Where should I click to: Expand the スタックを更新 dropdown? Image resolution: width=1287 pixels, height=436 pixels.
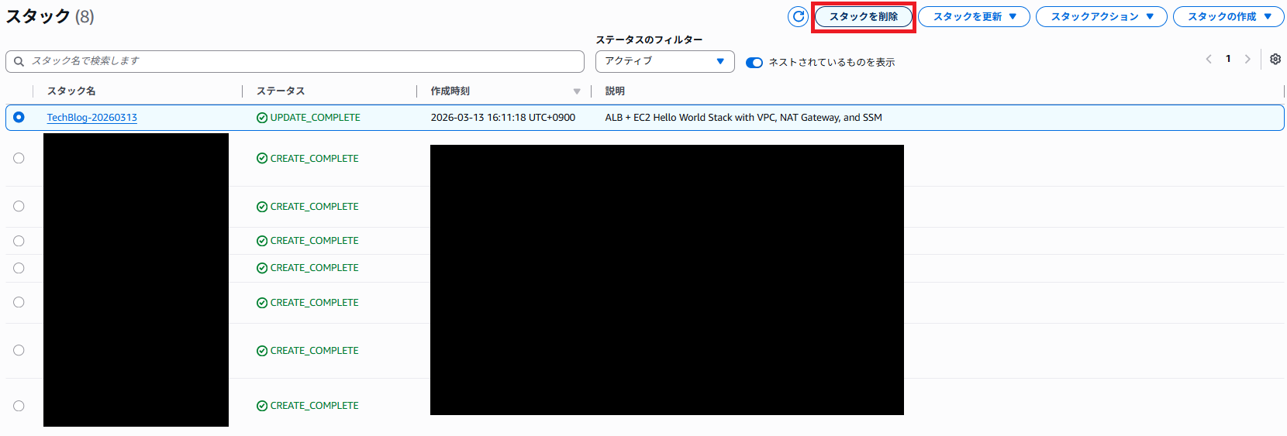point(974,16)
